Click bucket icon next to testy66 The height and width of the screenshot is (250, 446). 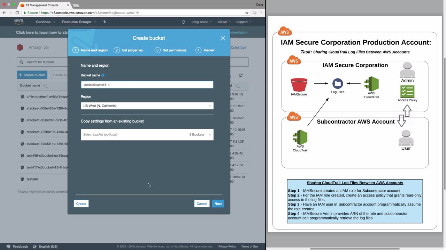pyautogui.click(x=22, y=179)
